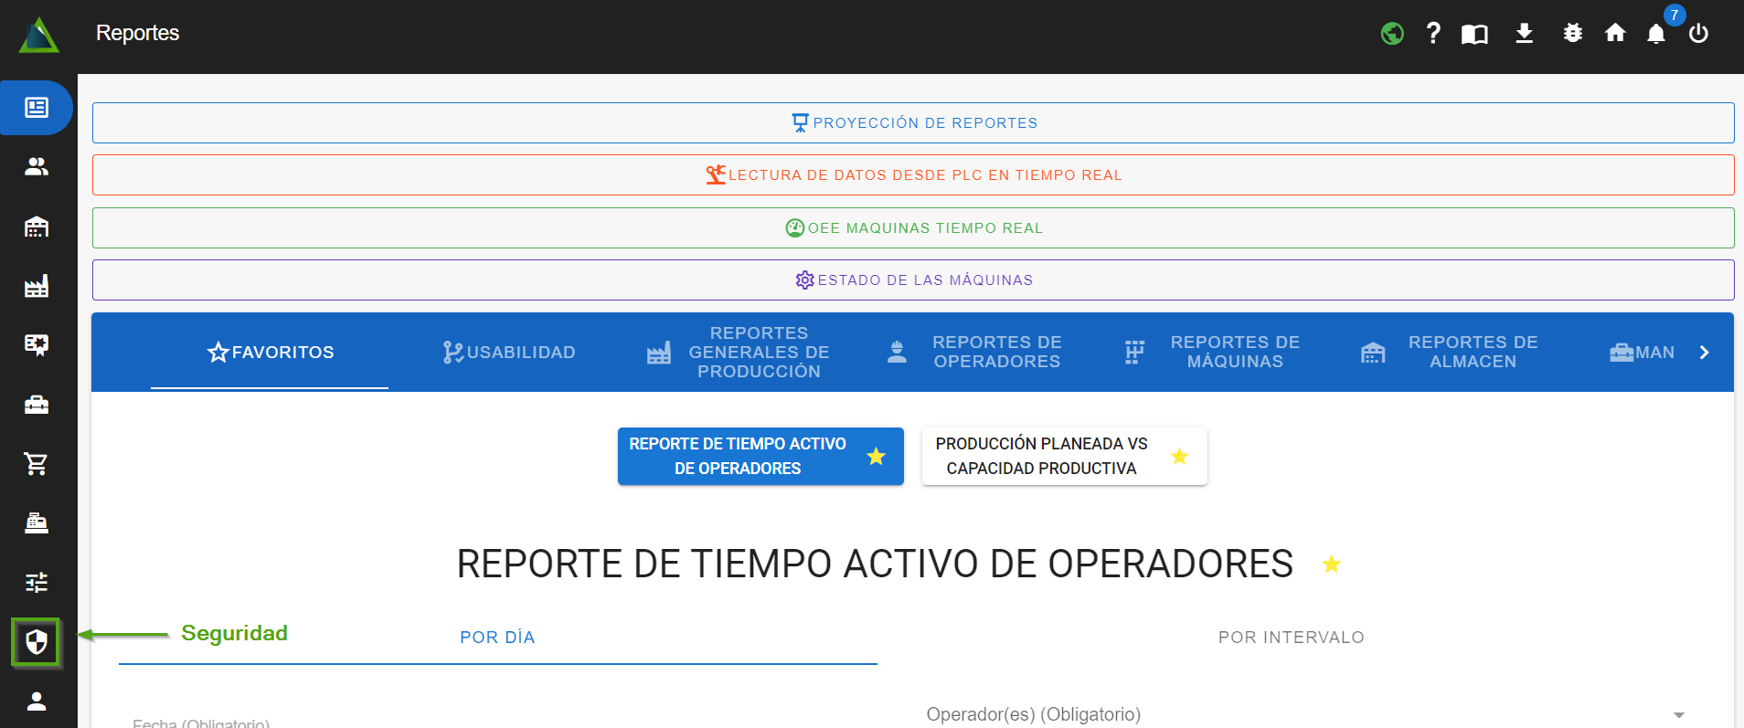This screenshot has width=1744, height=728.
Task: Unfavorite report using star beside main title
Action: tap(1332, 564)
